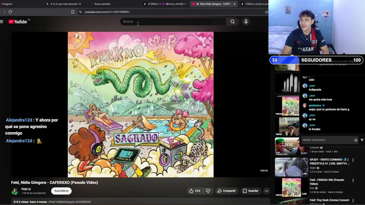Switch to the X tab
This screenshot has height=205, width=365.
pos(65,4)
